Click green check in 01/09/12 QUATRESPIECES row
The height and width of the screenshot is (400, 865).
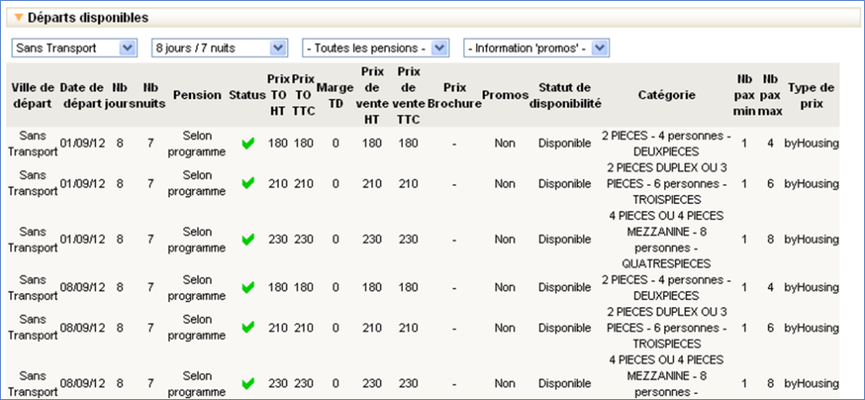(x=248, y=240)
